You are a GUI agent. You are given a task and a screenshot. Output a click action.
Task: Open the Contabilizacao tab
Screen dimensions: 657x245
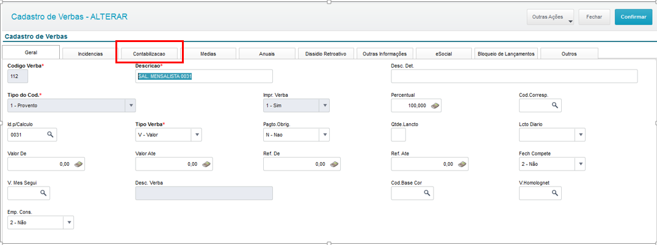click(149, 54)
